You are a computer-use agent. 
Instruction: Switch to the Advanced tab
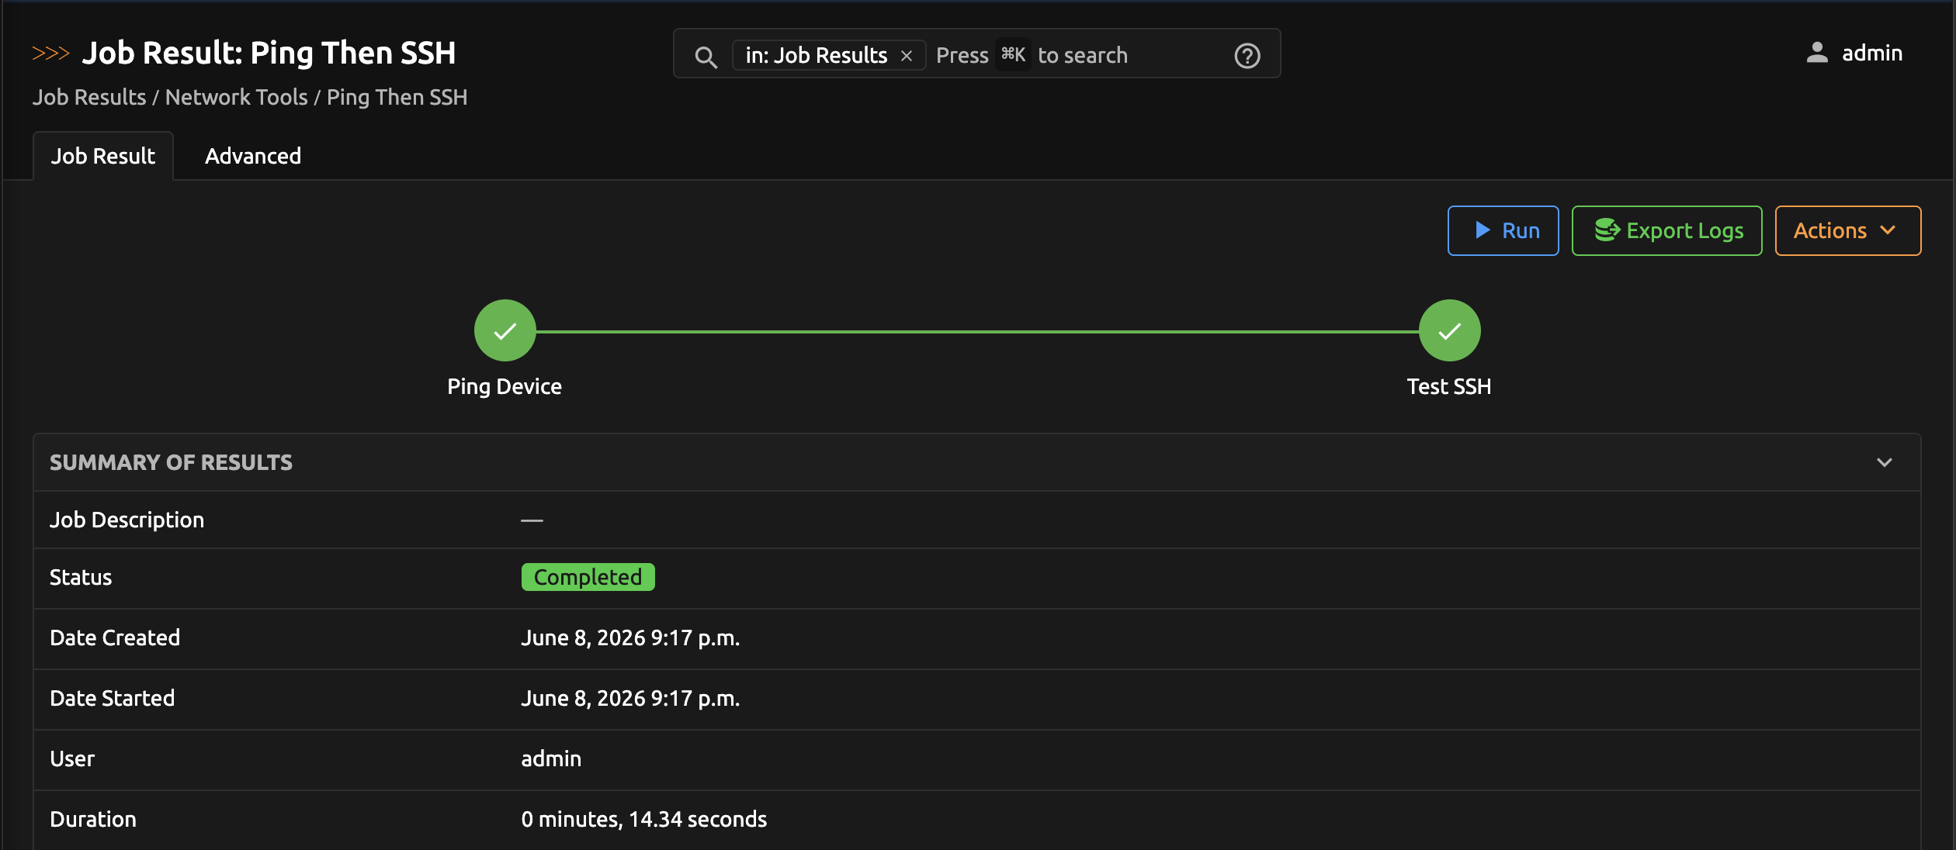(x=253, y=156)
